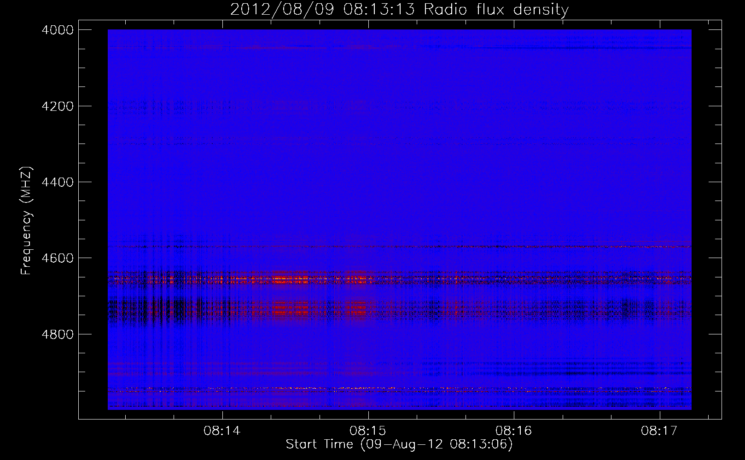Click the 08:15 time axis label
The width and height of the screenshot is (745, 460).
(368, 431)
